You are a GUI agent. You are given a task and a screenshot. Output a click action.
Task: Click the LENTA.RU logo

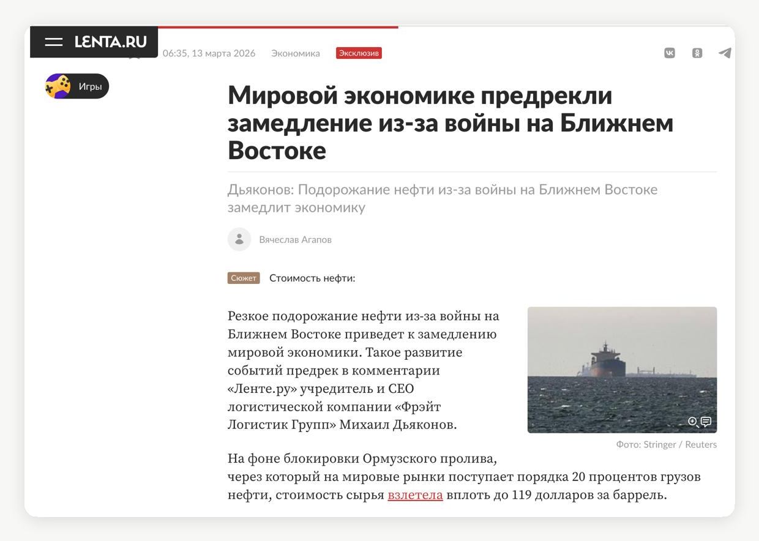coord(111,42)
